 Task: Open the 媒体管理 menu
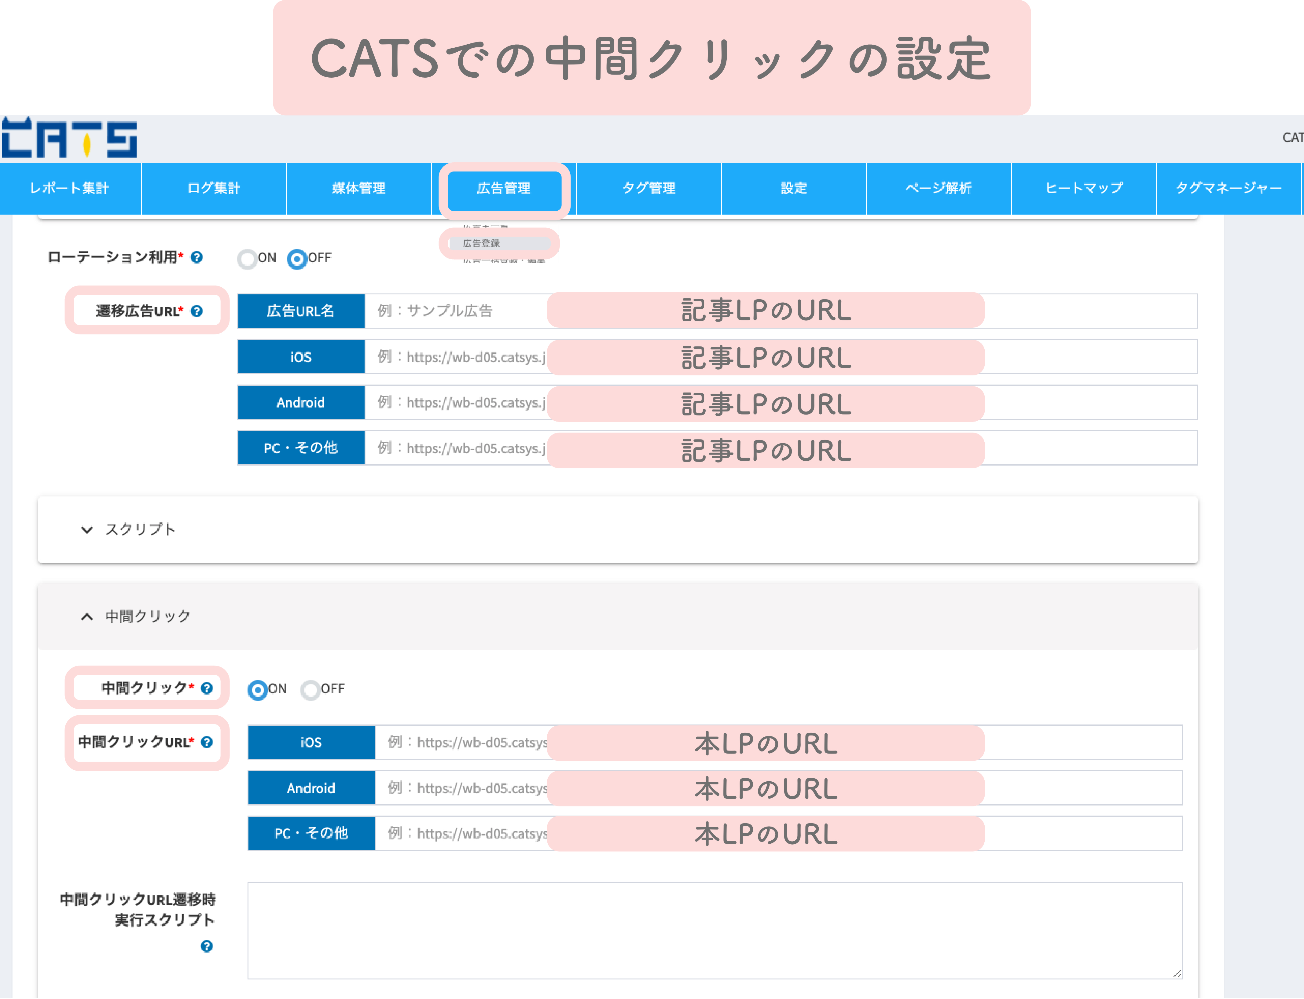pyautogui.click(x=359, y=189)
